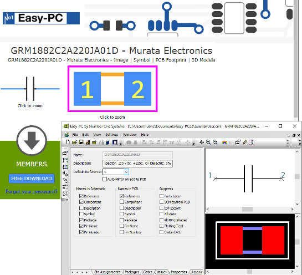Viewport: 302px width, 275px height.
Task: Uncheck Reference under Names in Schematic
Action: [x=81, y=196]
